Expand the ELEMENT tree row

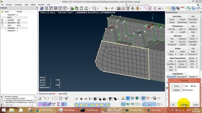click(6, 20)
